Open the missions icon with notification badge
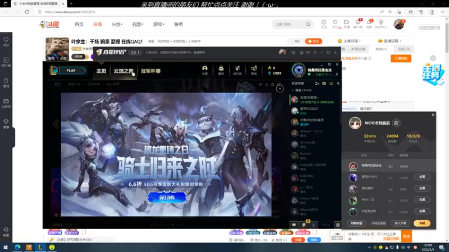The image size is (449, 252). pyautogui.click(x=304, y=225)
